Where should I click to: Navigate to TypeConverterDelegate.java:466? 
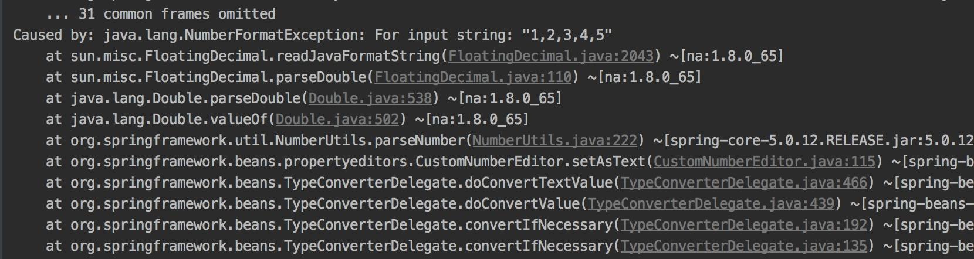pos(743,183)
